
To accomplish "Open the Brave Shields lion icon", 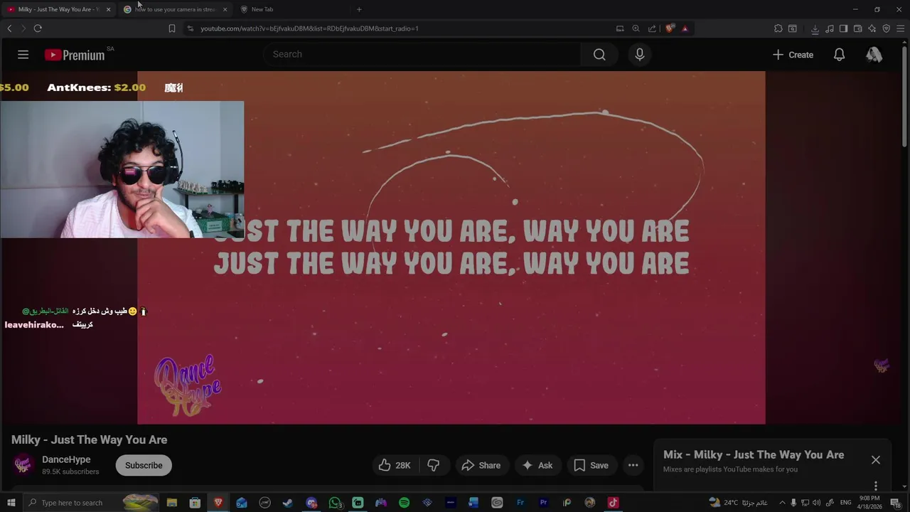I will (670, 28).
